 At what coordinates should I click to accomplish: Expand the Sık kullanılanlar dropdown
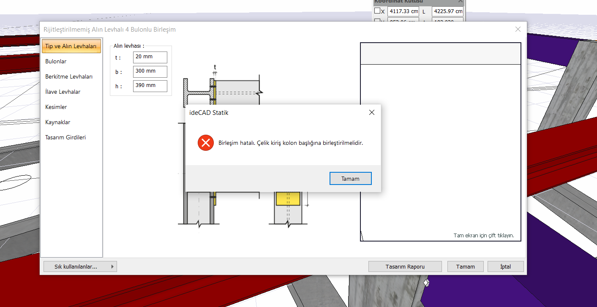80,266
